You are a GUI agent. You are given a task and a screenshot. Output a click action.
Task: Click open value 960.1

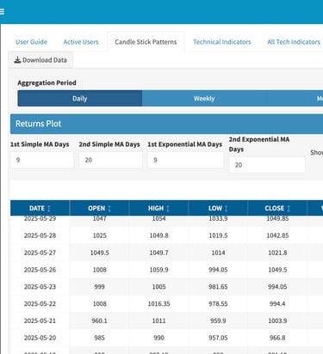(99, 320)
